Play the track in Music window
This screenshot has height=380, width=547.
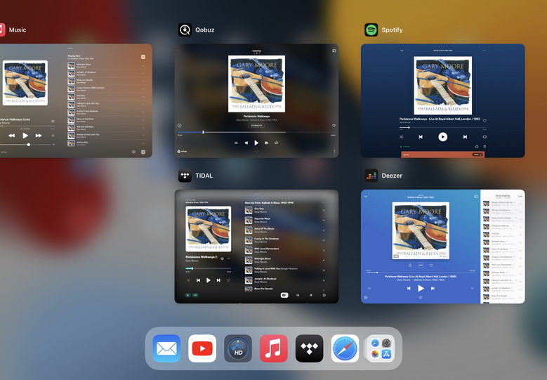(25, 136)
